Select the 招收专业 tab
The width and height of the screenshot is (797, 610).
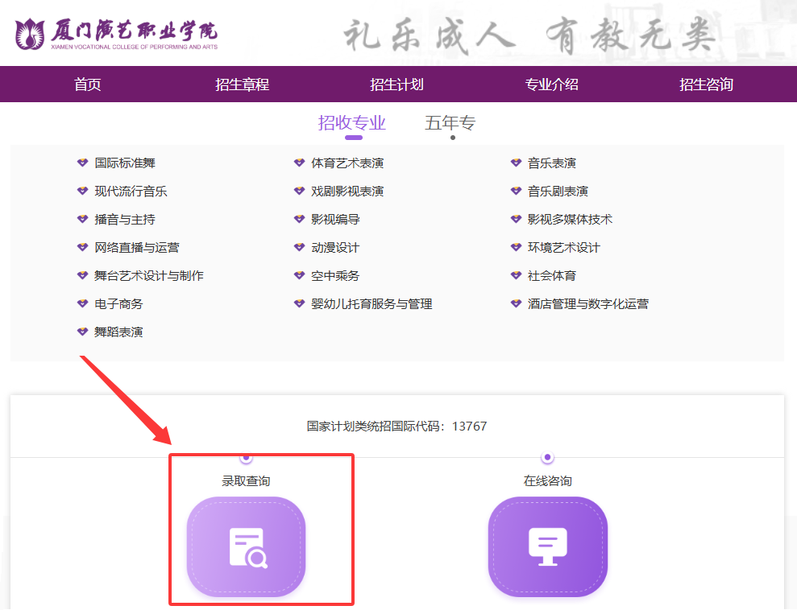click(x=352, y=123)
